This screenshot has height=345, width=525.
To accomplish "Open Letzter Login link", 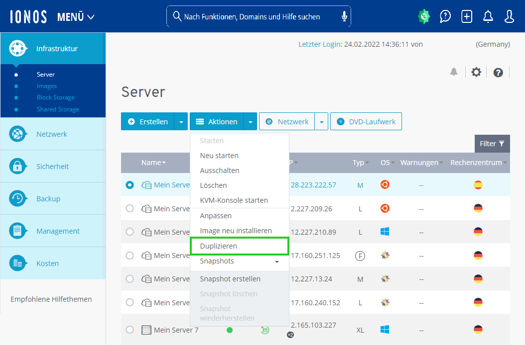I will tap(319, 44).
